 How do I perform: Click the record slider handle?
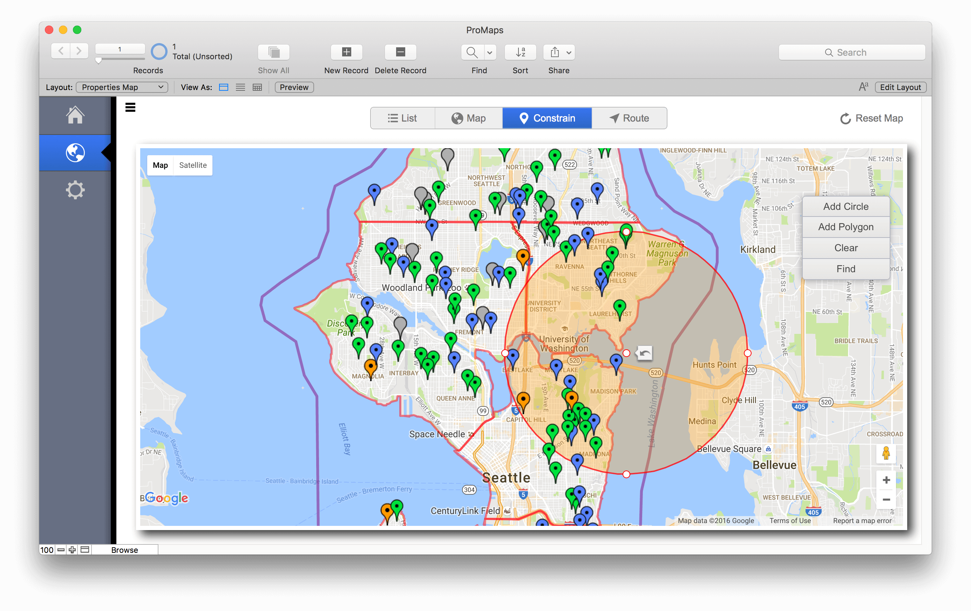[99, 61]
